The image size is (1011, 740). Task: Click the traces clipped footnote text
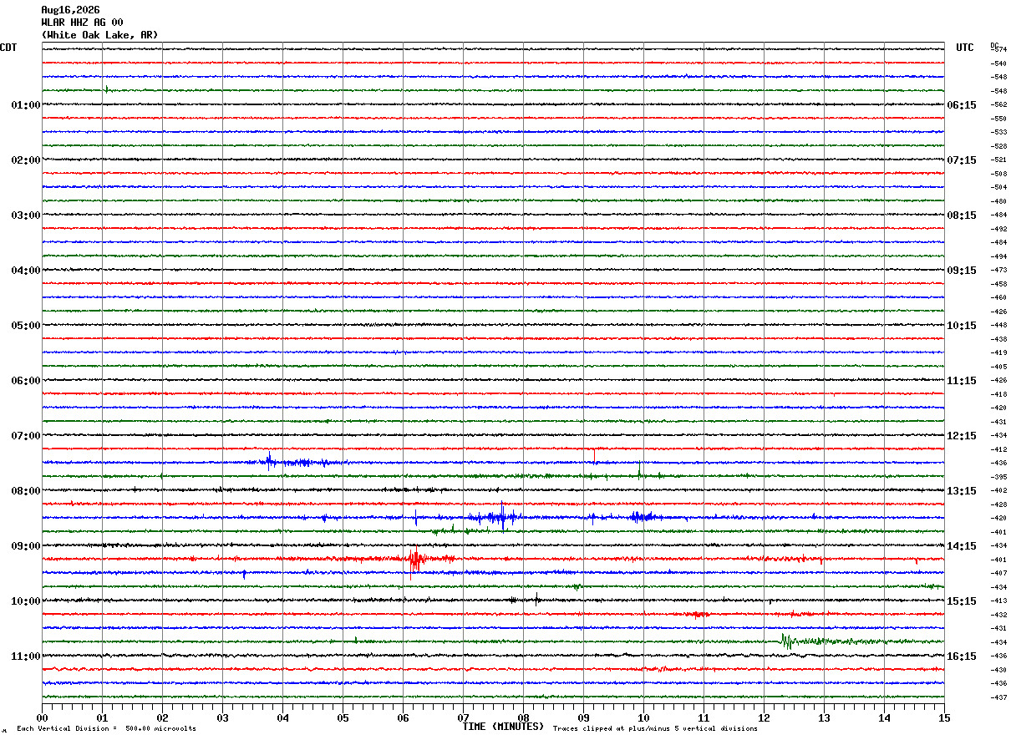point(655,729)
